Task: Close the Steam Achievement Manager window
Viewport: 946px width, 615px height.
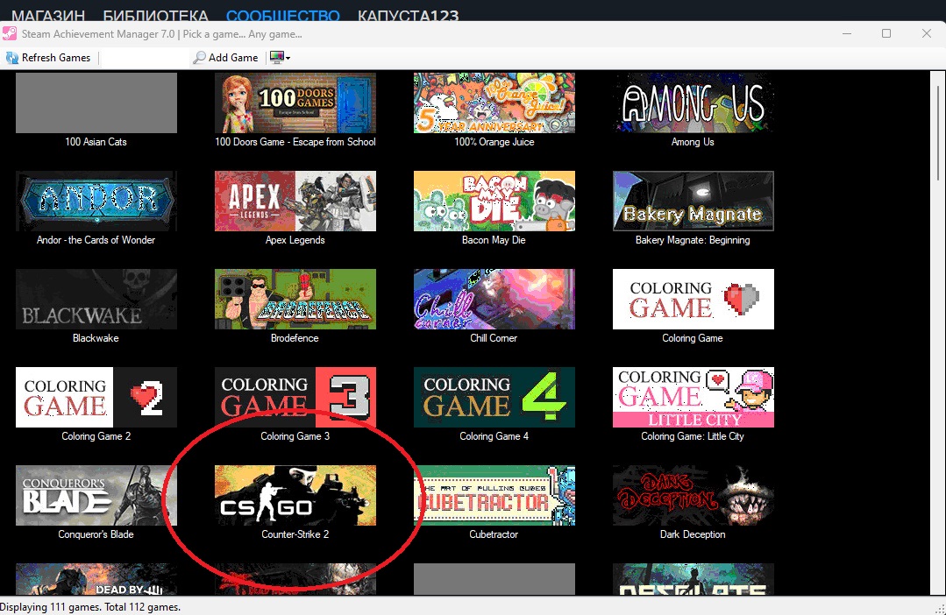Action: coord(927,34)
